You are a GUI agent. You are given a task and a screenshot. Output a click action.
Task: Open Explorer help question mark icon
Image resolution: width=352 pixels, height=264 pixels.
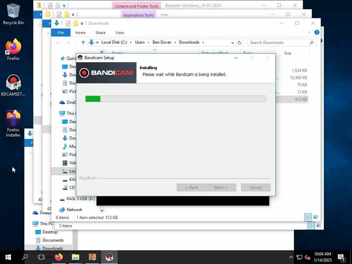317,32
